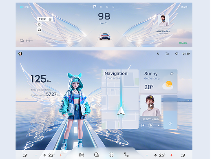Adjust the vertical volume slider
The image size is (212, 159).
click(x=170, y=112)
